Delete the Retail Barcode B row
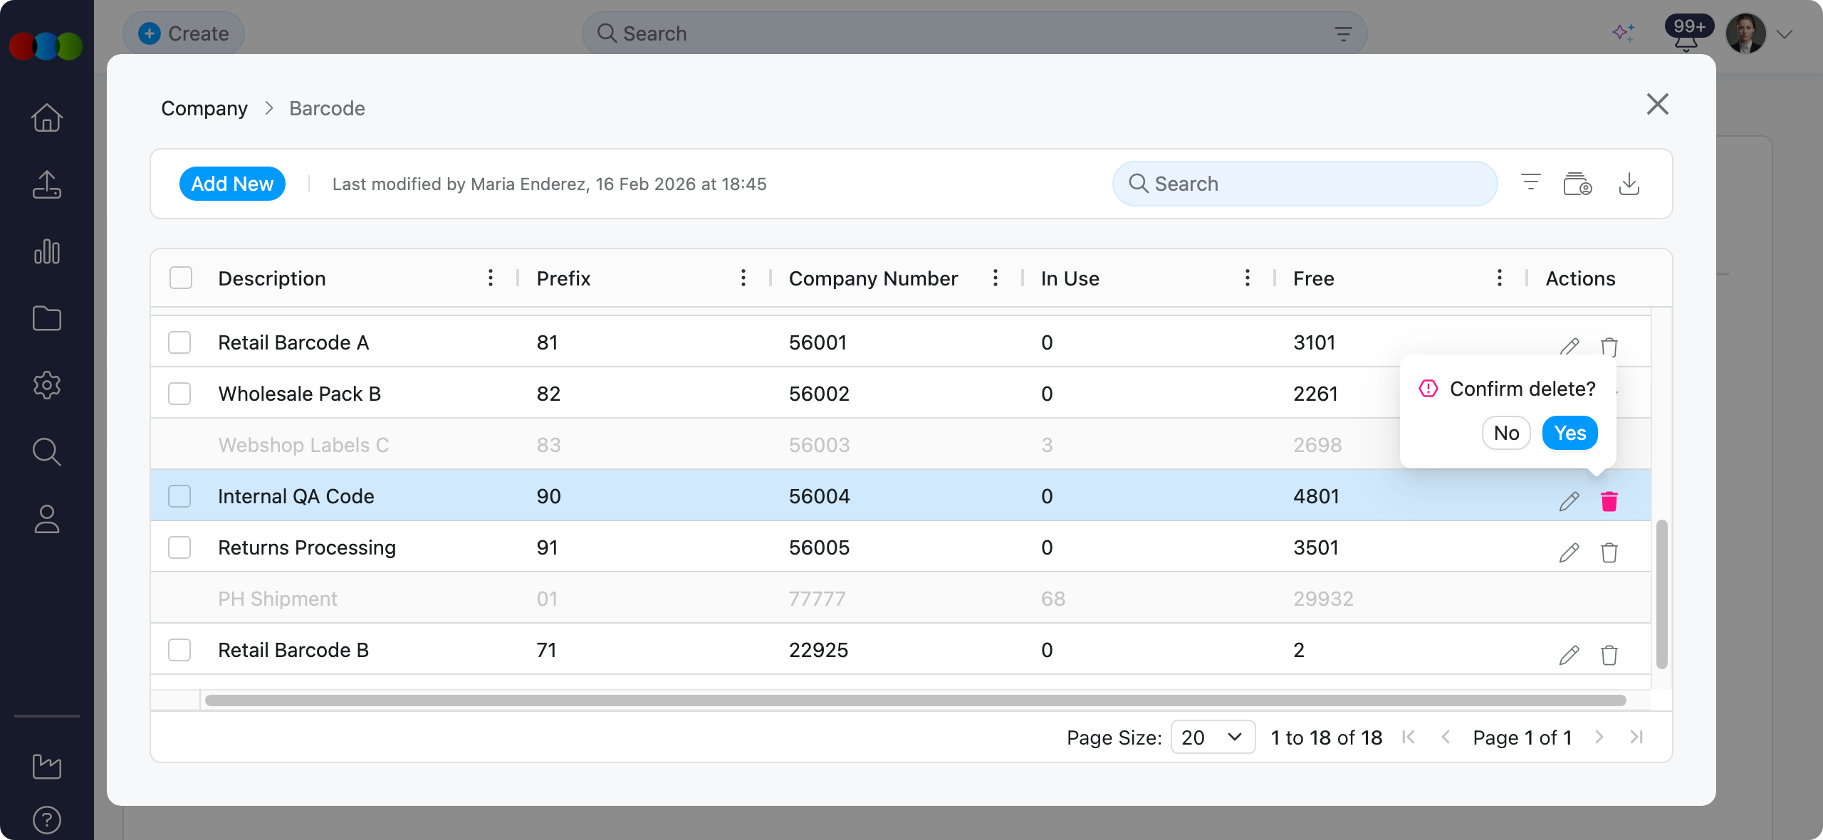The image size is (1823, 840). point(1609,655)
